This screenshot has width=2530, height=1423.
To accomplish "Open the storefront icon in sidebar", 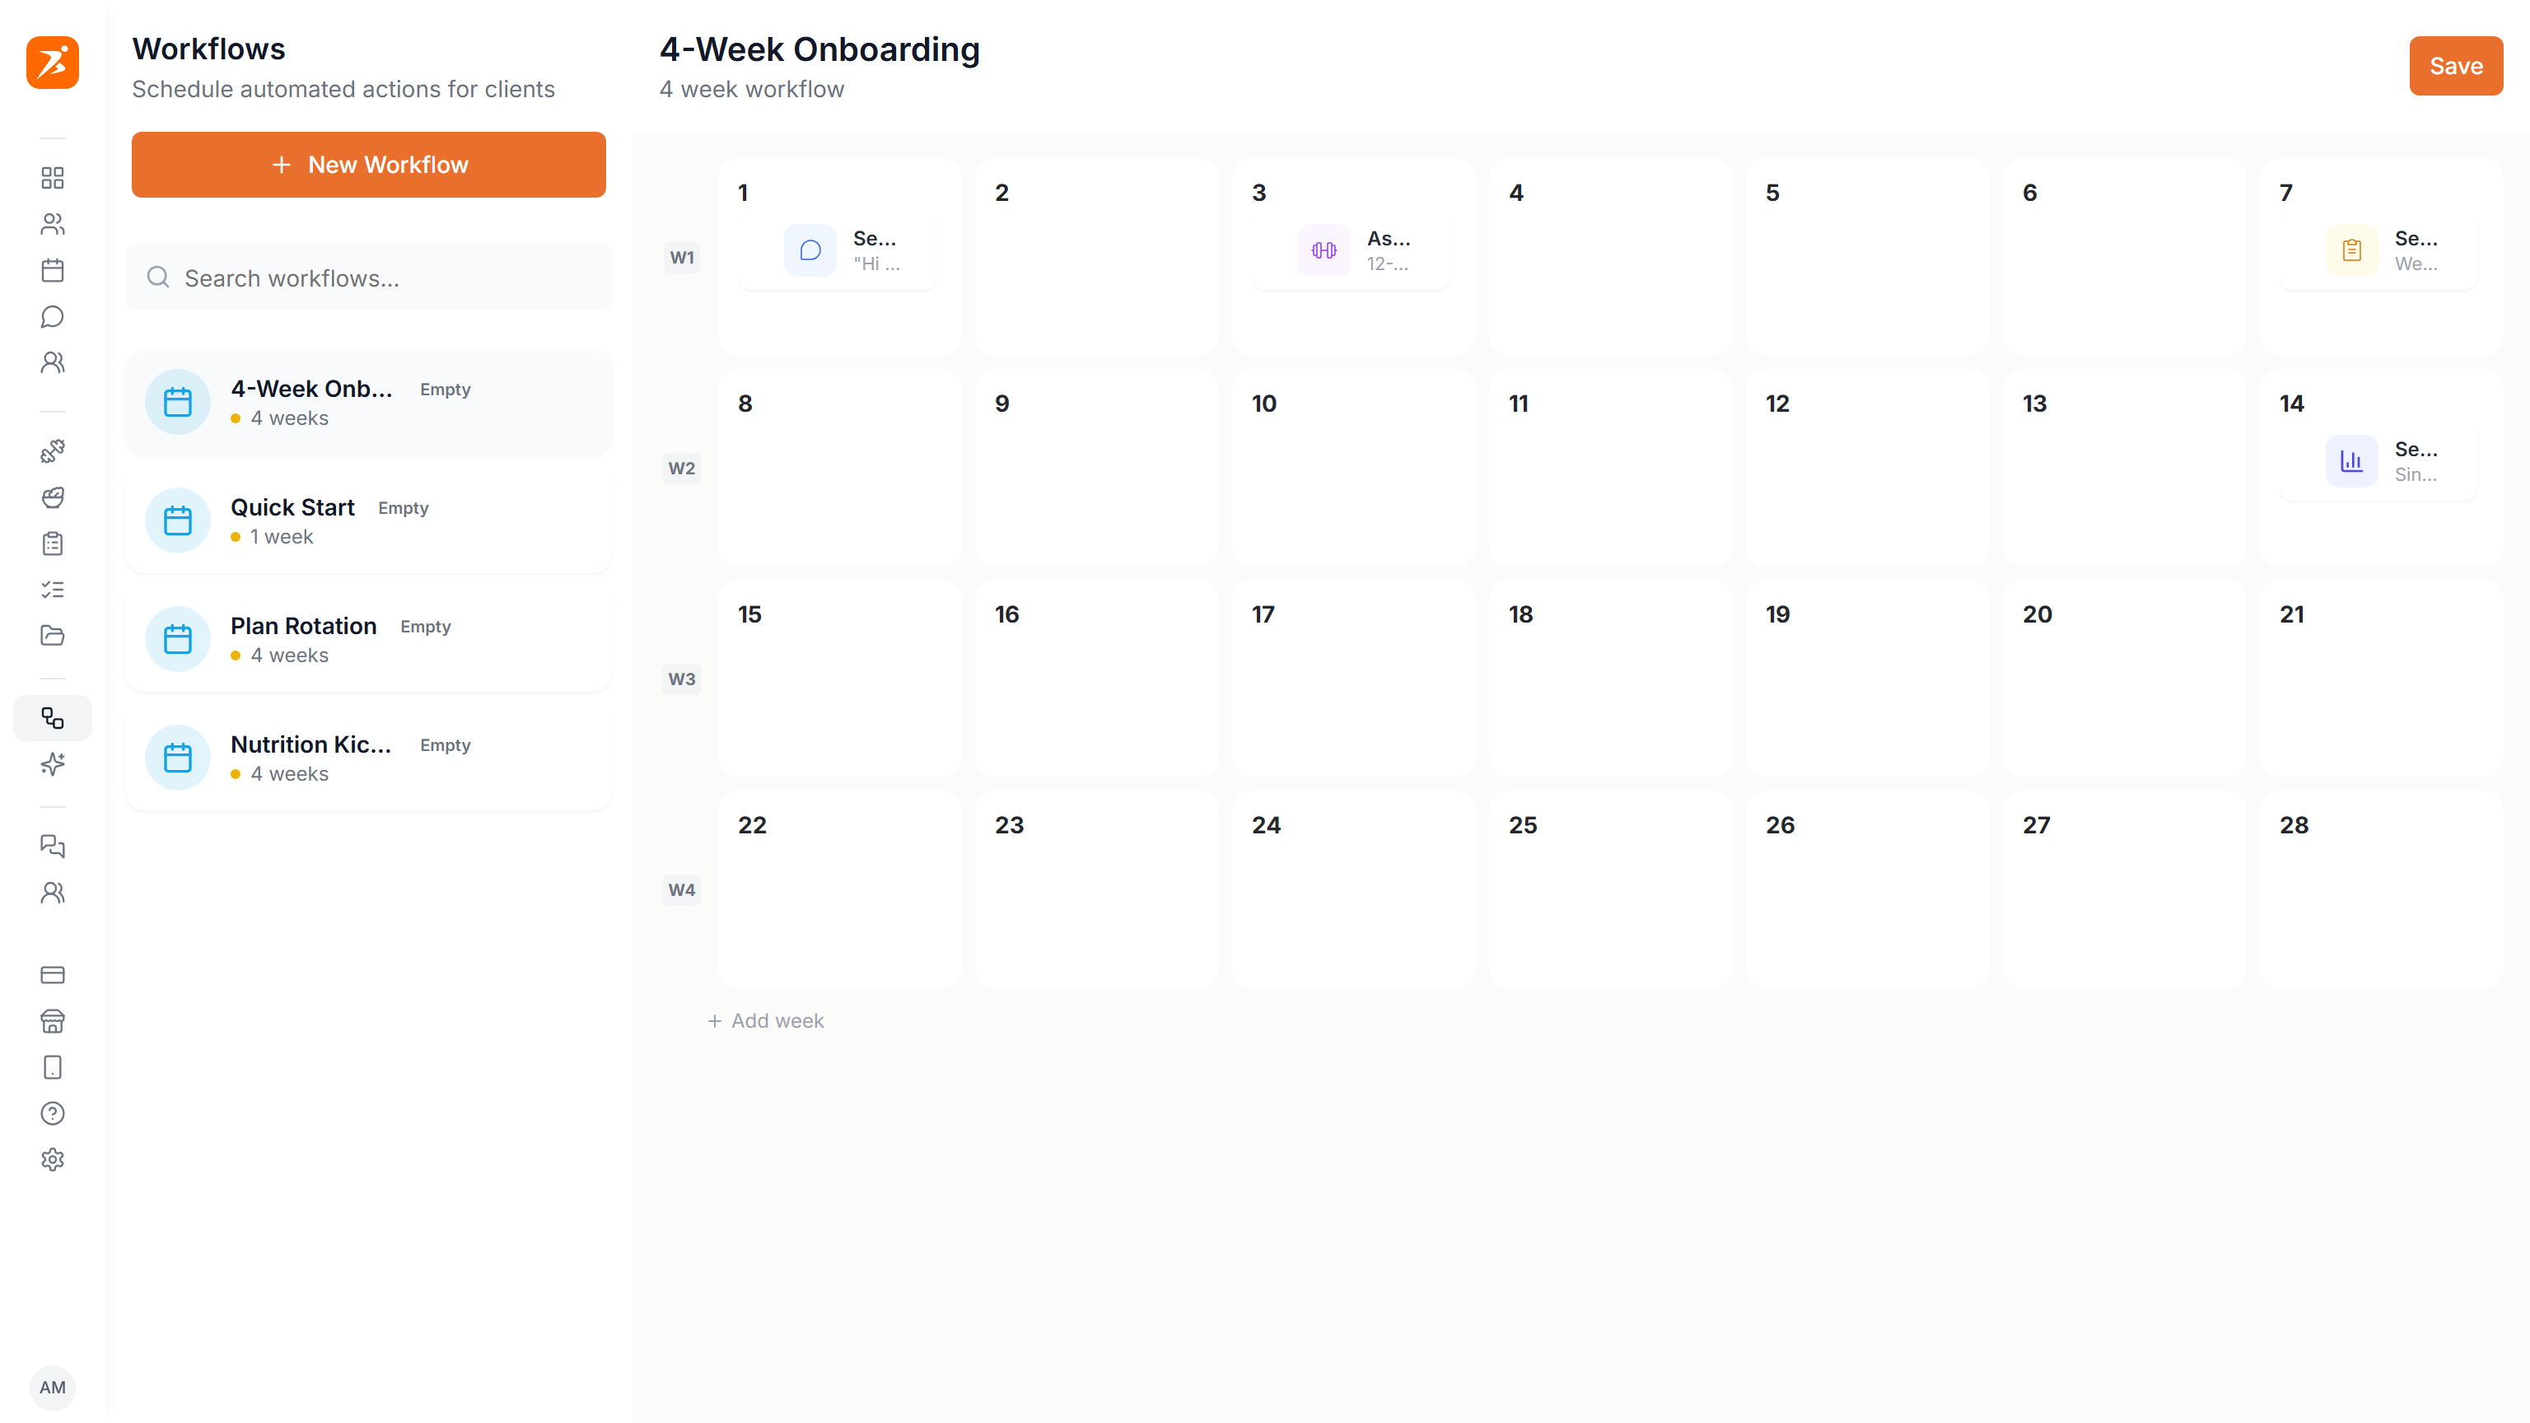I will click(x=52, y=1021).
